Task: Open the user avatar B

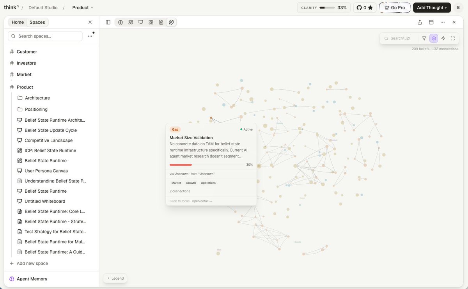Action: click(458, 7)
